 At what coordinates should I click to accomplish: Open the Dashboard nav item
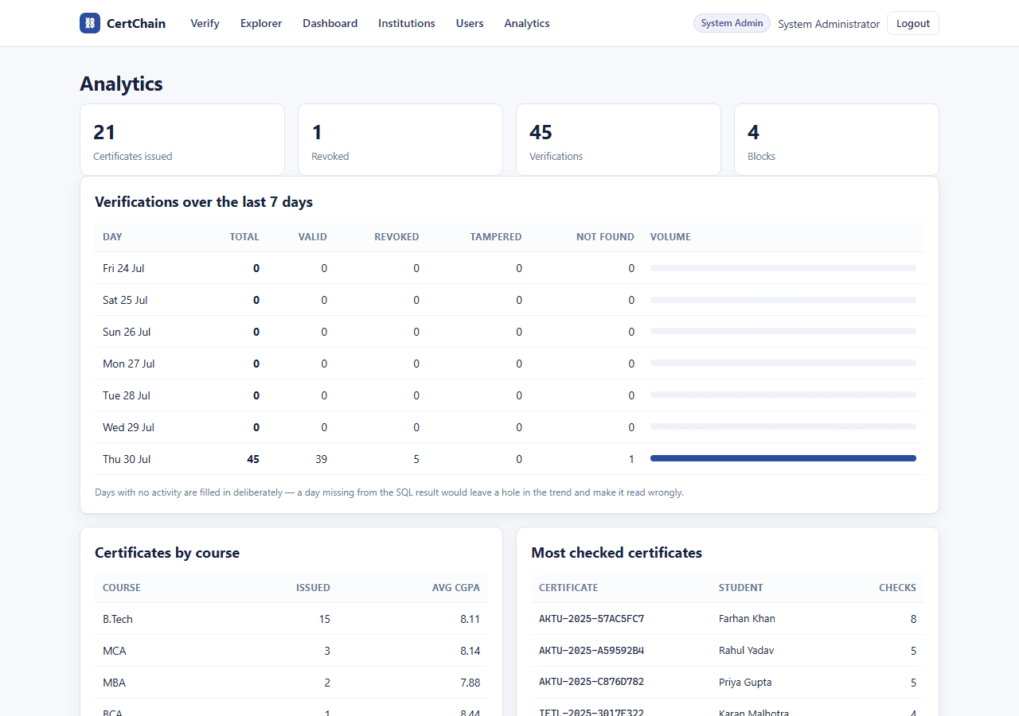tap(330, 24)
